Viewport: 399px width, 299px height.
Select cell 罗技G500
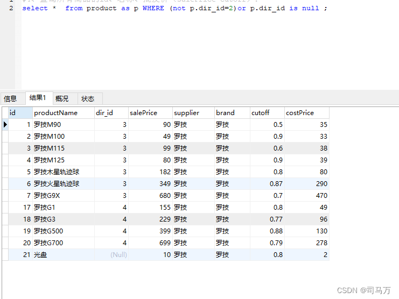pyautogui.click(x=64, y=231)
